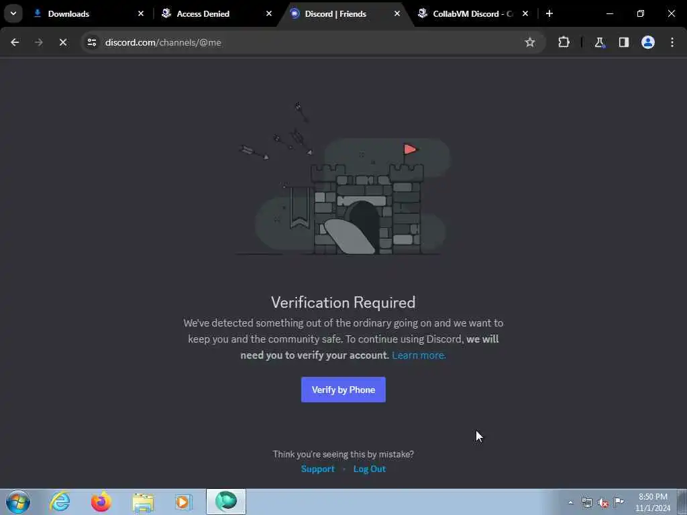The height and width of the screenshot is (515, 687).
Task: Toggle the browser side panel
Action: [x=623, y=42]
